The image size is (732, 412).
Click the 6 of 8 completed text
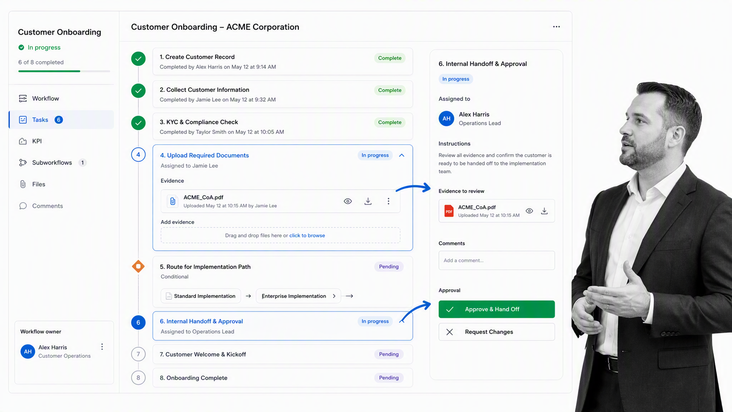coord(41,62)
